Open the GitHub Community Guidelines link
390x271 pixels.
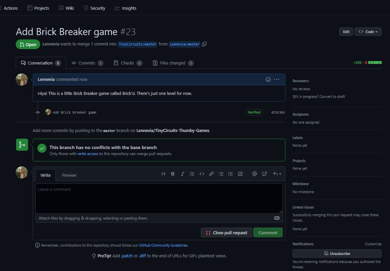point(163,245)
